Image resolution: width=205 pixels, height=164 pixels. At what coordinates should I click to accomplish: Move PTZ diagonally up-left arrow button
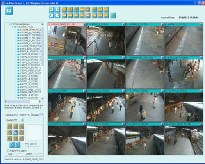point(10,126)
